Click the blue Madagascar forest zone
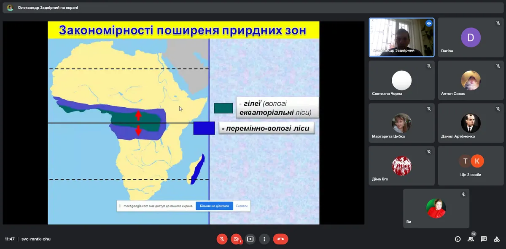The image size is (506, 249). (197, 170)
